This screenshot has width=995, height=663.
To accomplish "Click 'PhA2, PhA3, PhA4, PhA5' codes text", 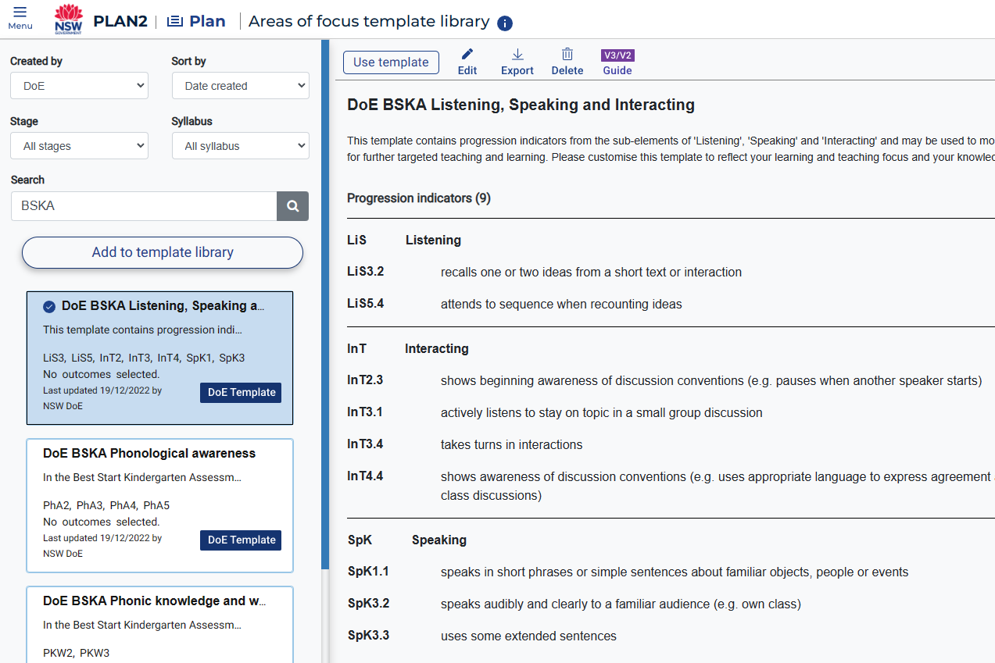I will tap(106, 505).
